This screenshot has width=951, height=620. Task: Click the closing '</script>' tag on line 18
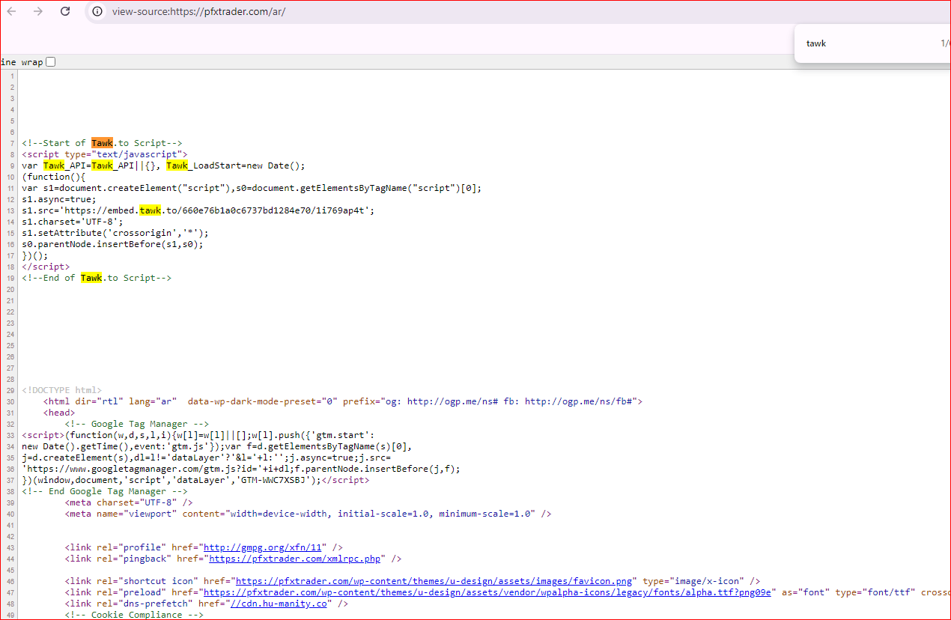(46, 267)
